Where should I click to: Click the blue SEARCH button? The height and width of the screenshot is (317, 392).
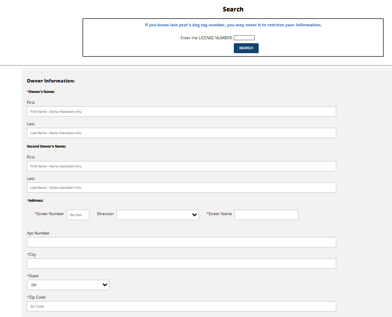246,48
